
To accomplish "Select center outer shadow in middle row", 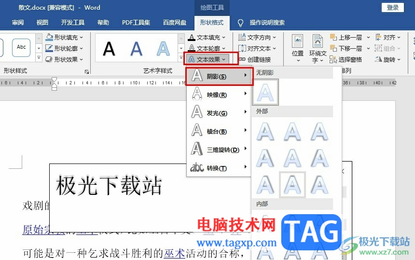I will click(292, 158).
